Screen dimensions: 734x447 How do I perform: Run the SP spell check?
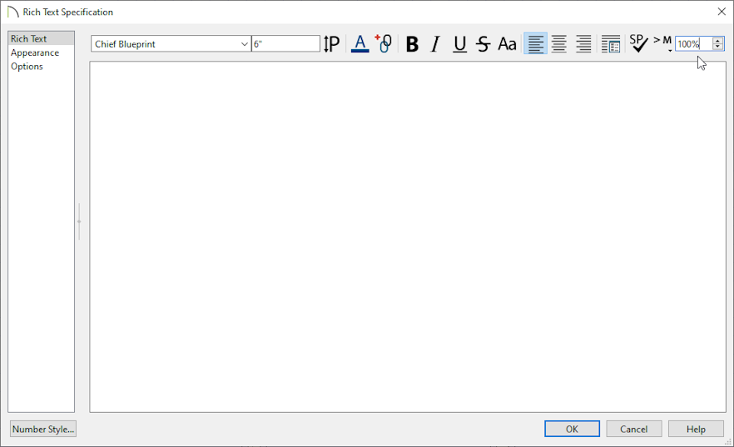point(638,43)
